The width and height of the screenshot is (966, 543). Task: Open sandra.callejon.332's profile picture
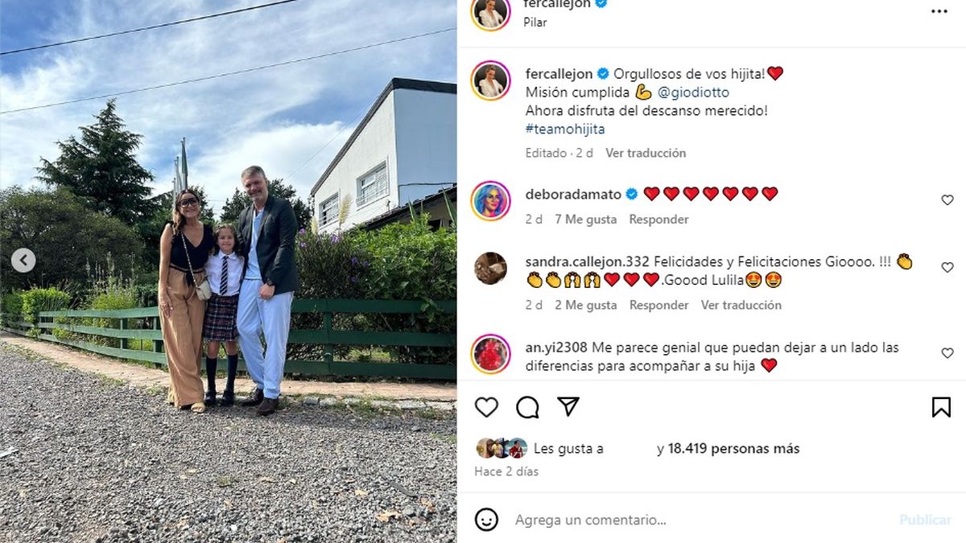[491, 268]
